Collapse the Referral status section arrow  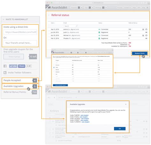coord(49,15)
